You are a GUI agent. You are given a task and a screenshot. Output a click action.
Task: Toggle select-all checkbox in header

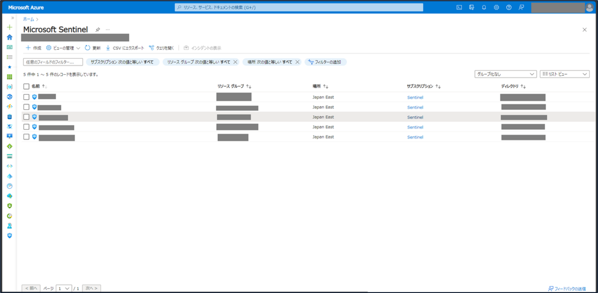click(x=26, y=86)
